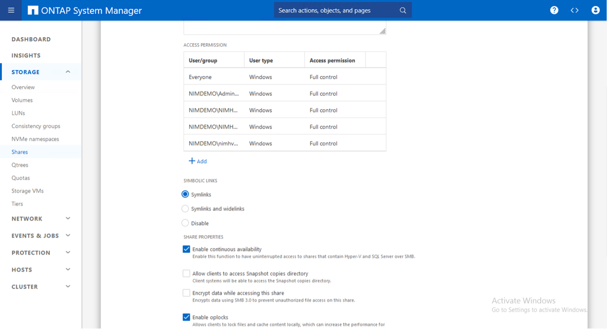Open the API code brackets icon
This screenshot has width=609, height=330.
click(574, 10)
